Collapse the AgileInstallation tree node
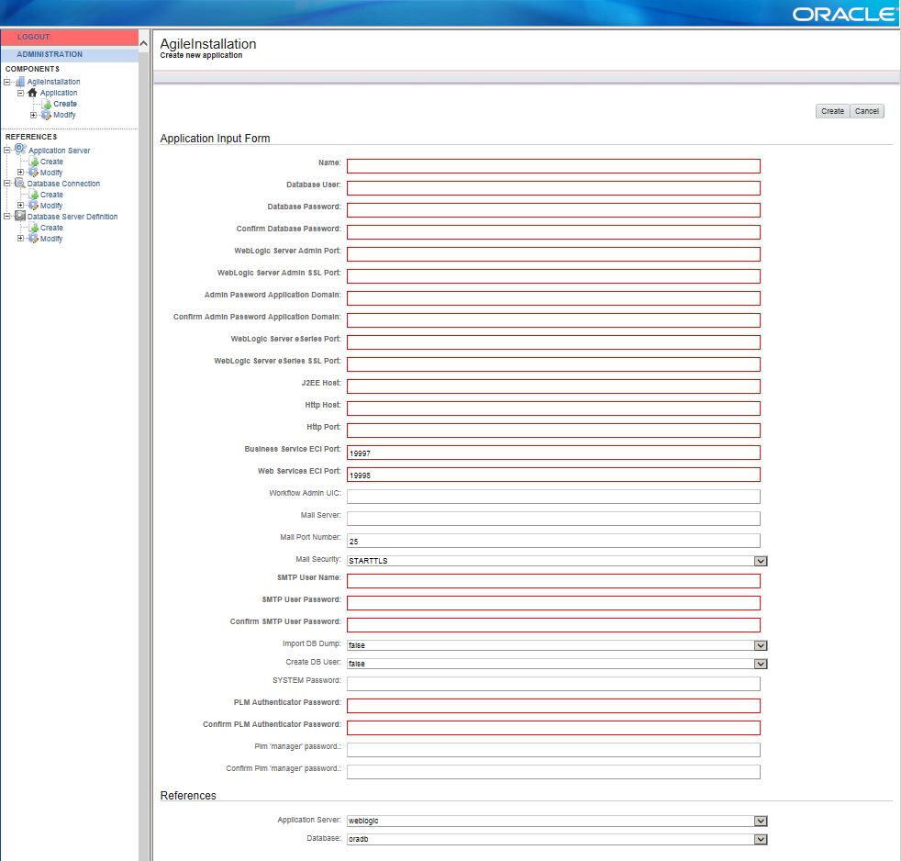This screenshot has width=901, height=861. pos(7,82)
